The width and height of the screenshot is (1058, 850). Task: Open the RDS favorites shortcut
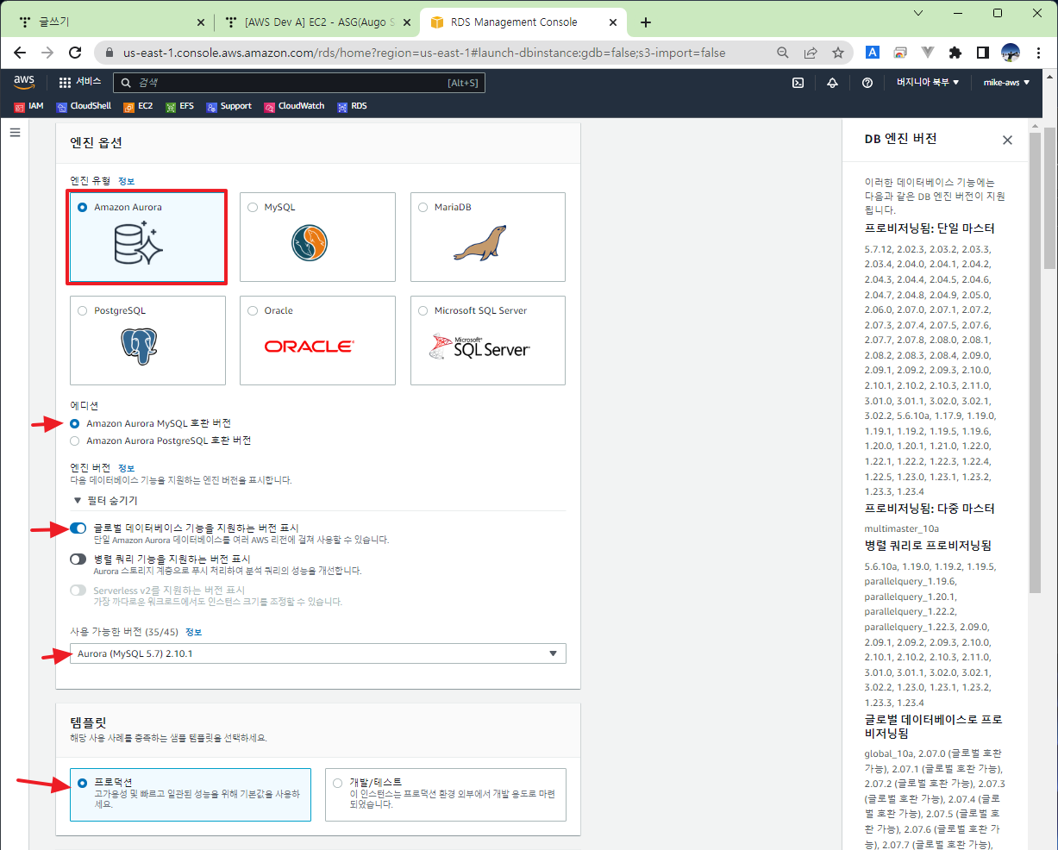click(x=352, y=106)
